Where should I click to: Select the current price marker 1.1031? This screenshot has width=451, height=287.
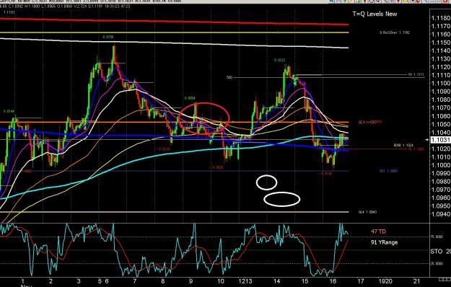[440, 140]
